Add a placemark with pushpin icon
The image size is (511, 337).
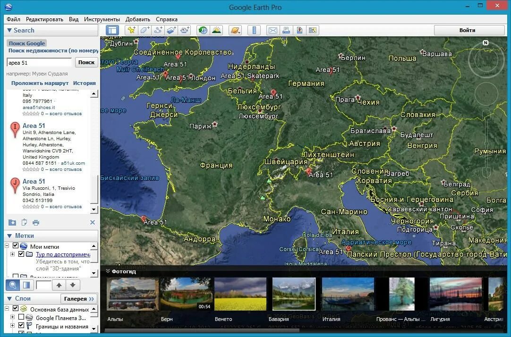(x=131, y=30)
